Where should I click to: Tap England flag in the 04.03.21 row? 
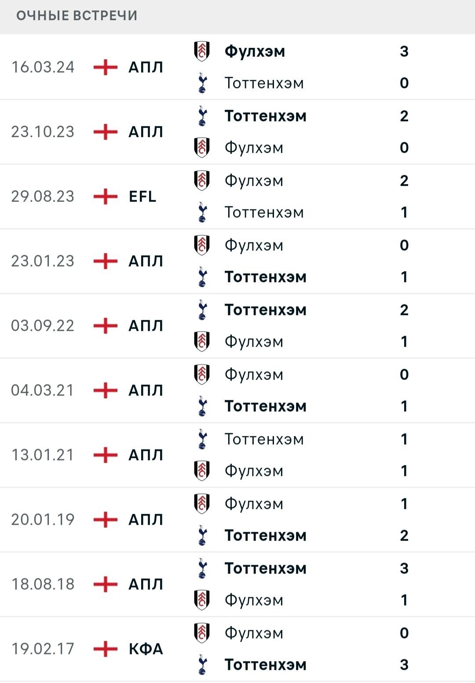(x=106, y=391)
